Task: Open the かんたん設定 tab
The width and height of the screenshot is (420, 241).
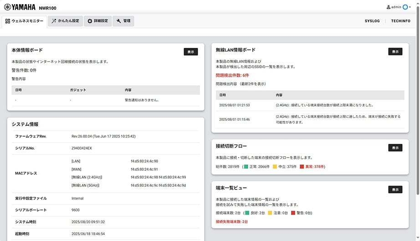Action: [x=65, y=21]
